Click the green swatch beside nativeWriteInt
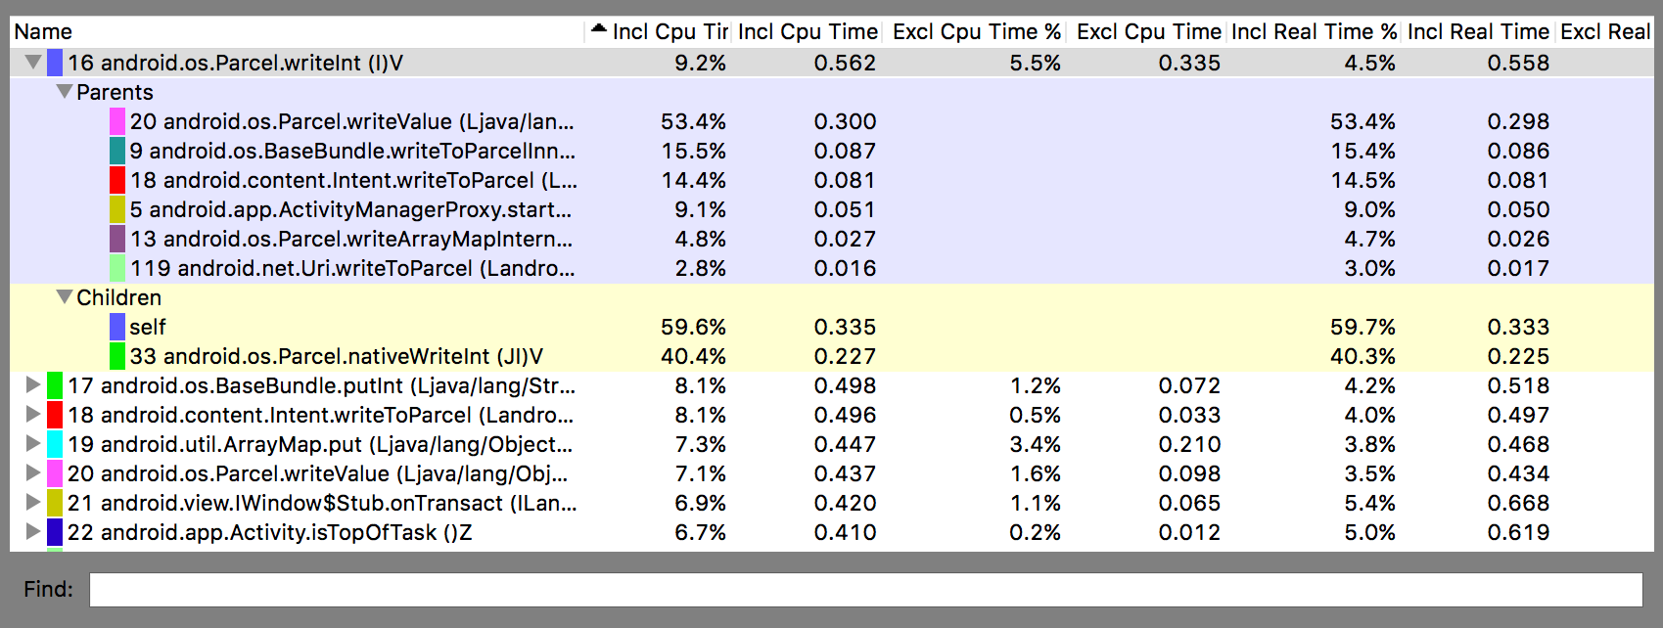The image size is (1663, 628). pyautogui.click(x=117, y=356)
